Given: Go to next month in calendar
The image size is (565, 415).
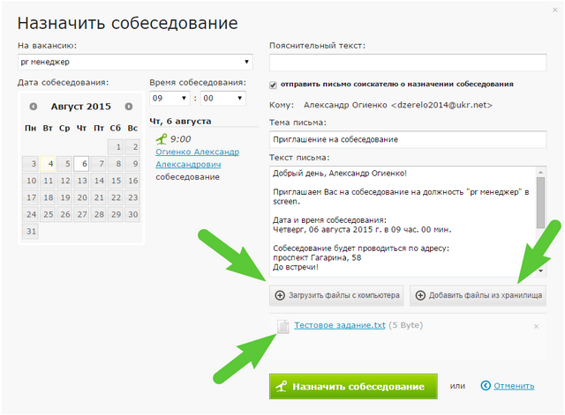Looking at the screenshot, I should [x=129, y=107].
